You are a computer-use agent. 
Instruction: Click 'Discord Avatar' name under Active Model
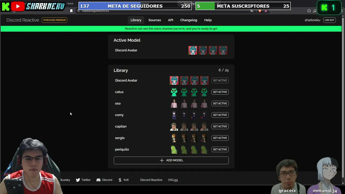tap(126, 50)
